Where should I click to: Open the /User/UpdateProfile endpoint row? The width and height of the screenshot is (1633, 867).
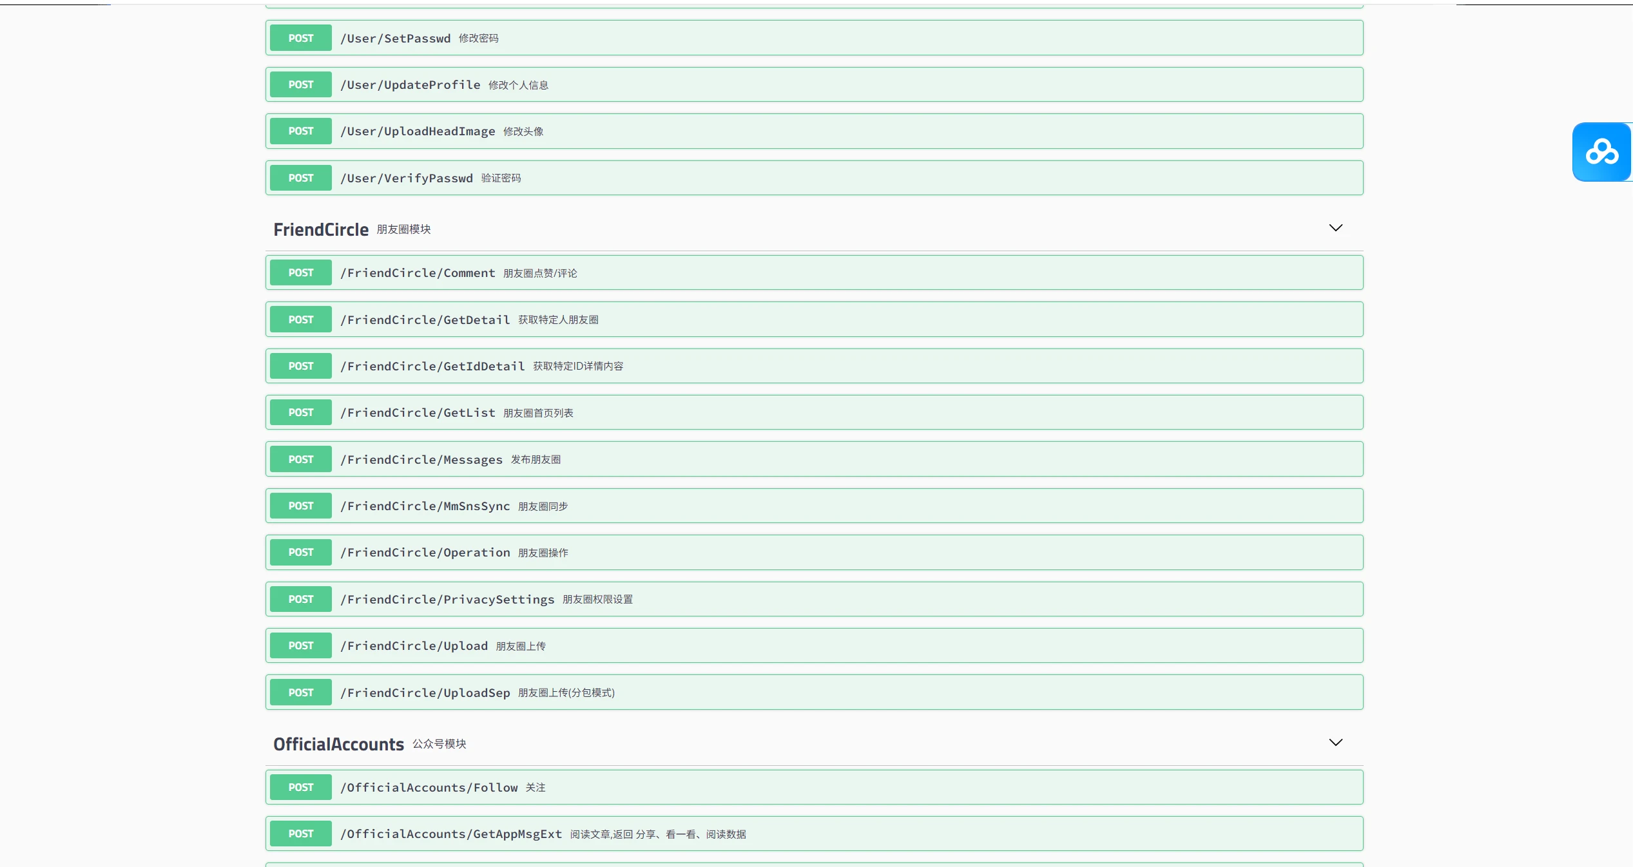pyautogui.click(x=410, y=85)
